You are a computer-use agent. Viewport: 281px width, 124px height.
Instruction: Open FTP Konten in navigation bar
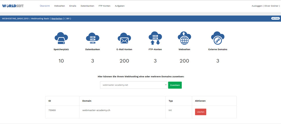[105, 6]
